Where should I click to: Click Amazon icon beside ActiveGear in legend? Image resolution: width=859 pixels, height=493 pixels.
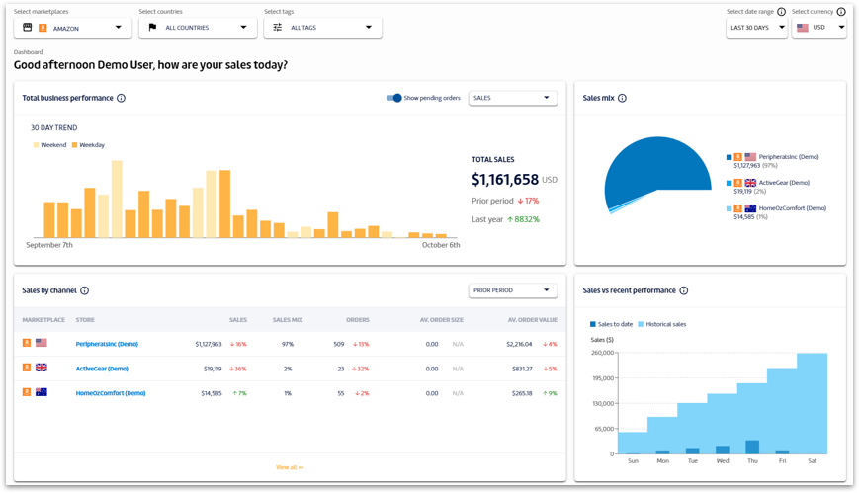point(738,183)
